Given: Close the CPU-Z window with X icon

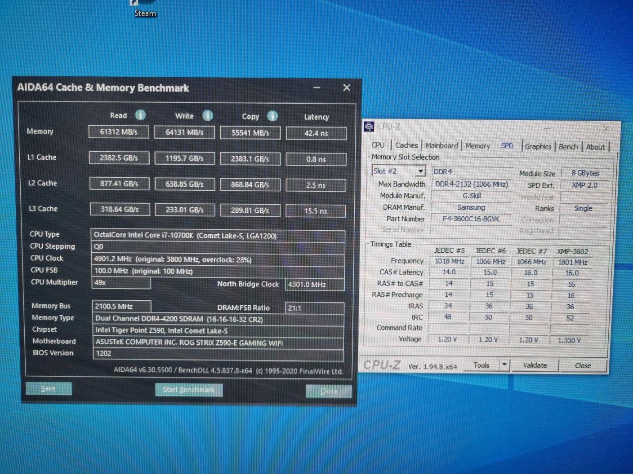Looking at the screenshot, I should (606, 129).
